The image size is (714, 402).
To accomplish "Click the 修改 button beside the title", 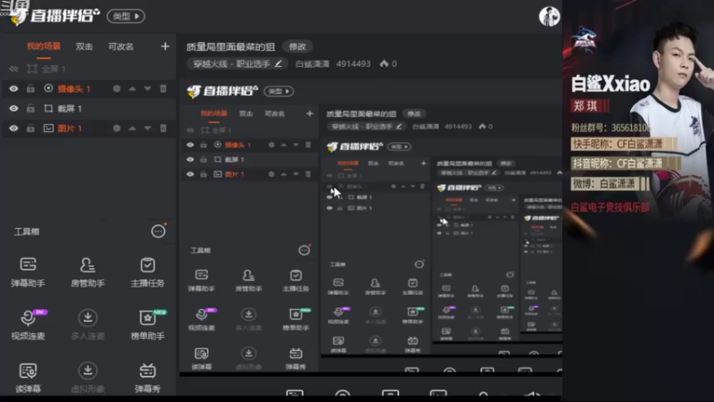I will tap(297, 46).
